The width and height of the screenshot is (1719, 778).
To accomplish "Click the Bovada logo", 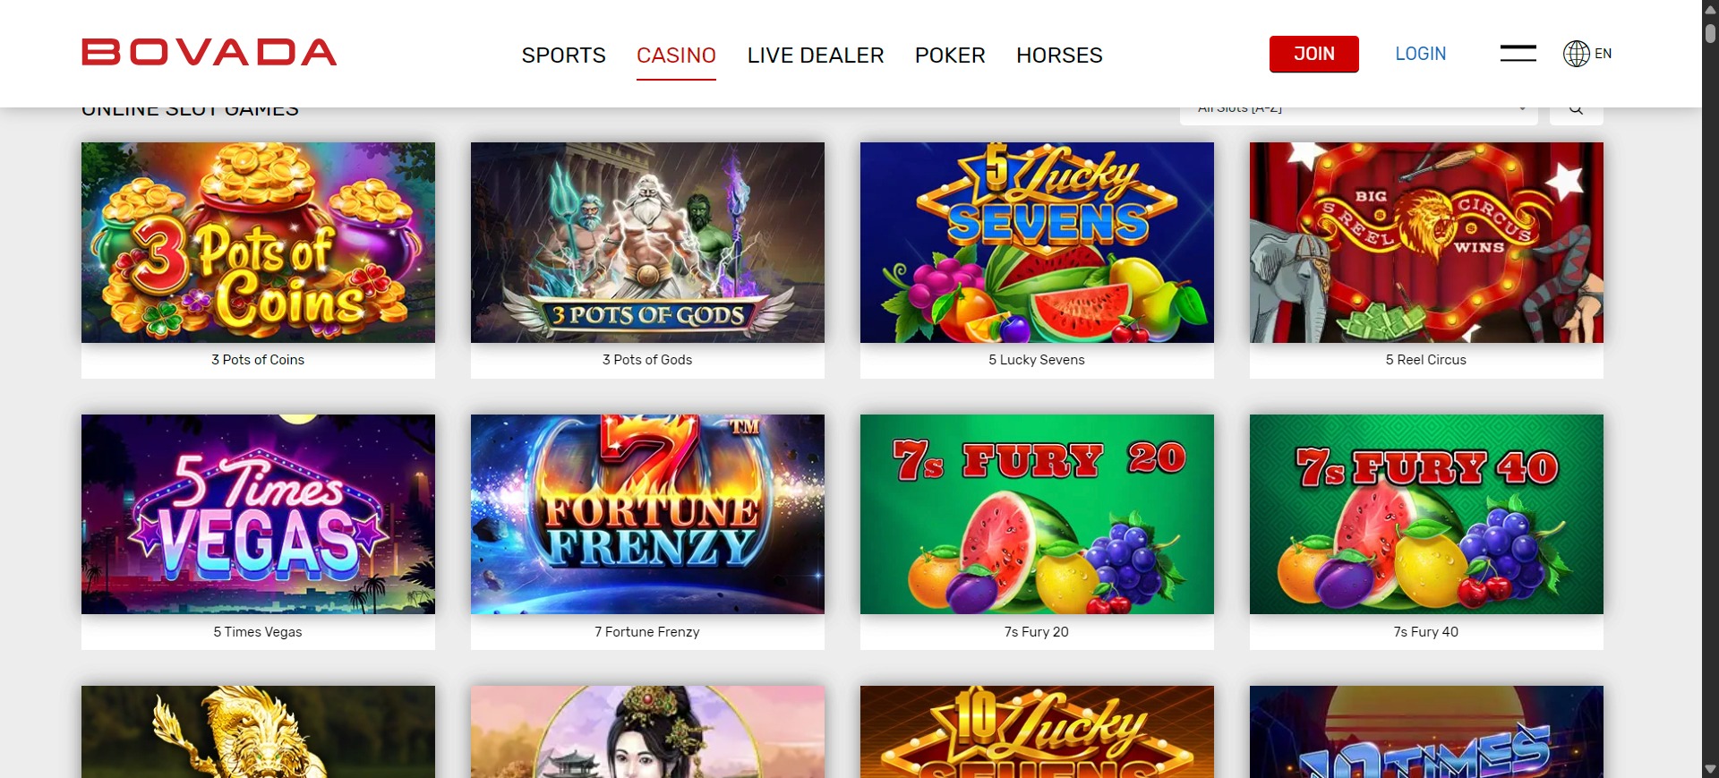I will 210,52.
